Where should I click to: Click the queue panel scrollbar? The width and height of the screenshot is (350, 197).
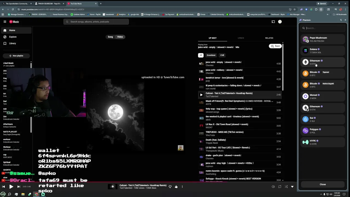[x=283, y=67]
